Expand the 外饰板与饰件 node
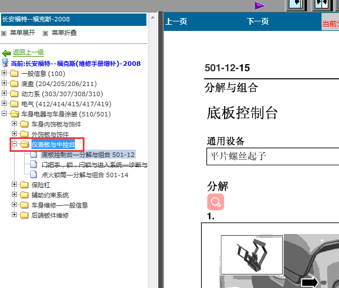 tap(14, 134)
